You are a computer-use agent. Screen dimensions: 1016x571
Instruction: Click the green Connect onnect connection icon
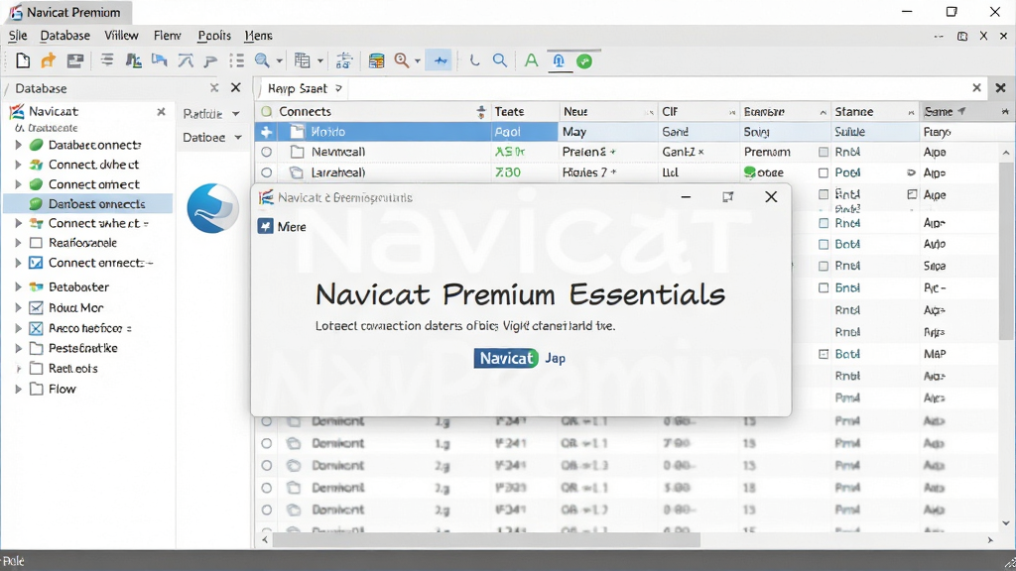click(x=37, y=184)
